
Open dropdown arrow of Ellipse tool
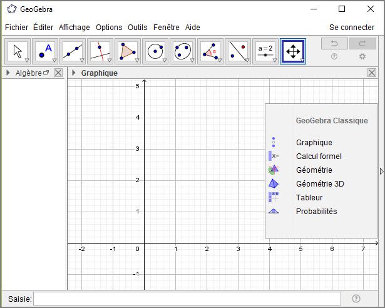point(192,60)
